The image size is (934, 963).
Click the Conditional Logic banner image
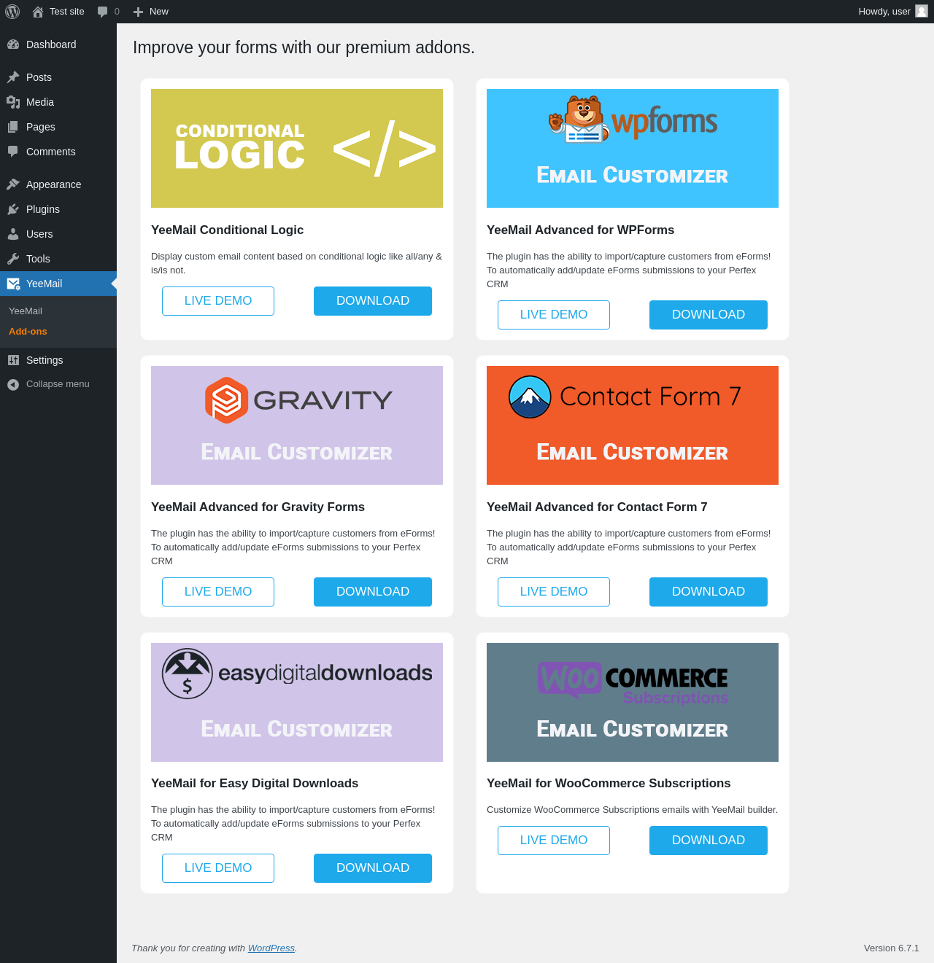tap(297, 148)
